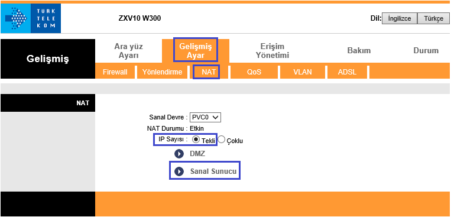Click the Türk Telekom logo
Screen dimensions: 451x217
click(31, 18)
